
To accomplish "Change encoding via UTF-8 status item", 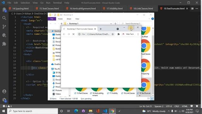I will tap(169, 106).
